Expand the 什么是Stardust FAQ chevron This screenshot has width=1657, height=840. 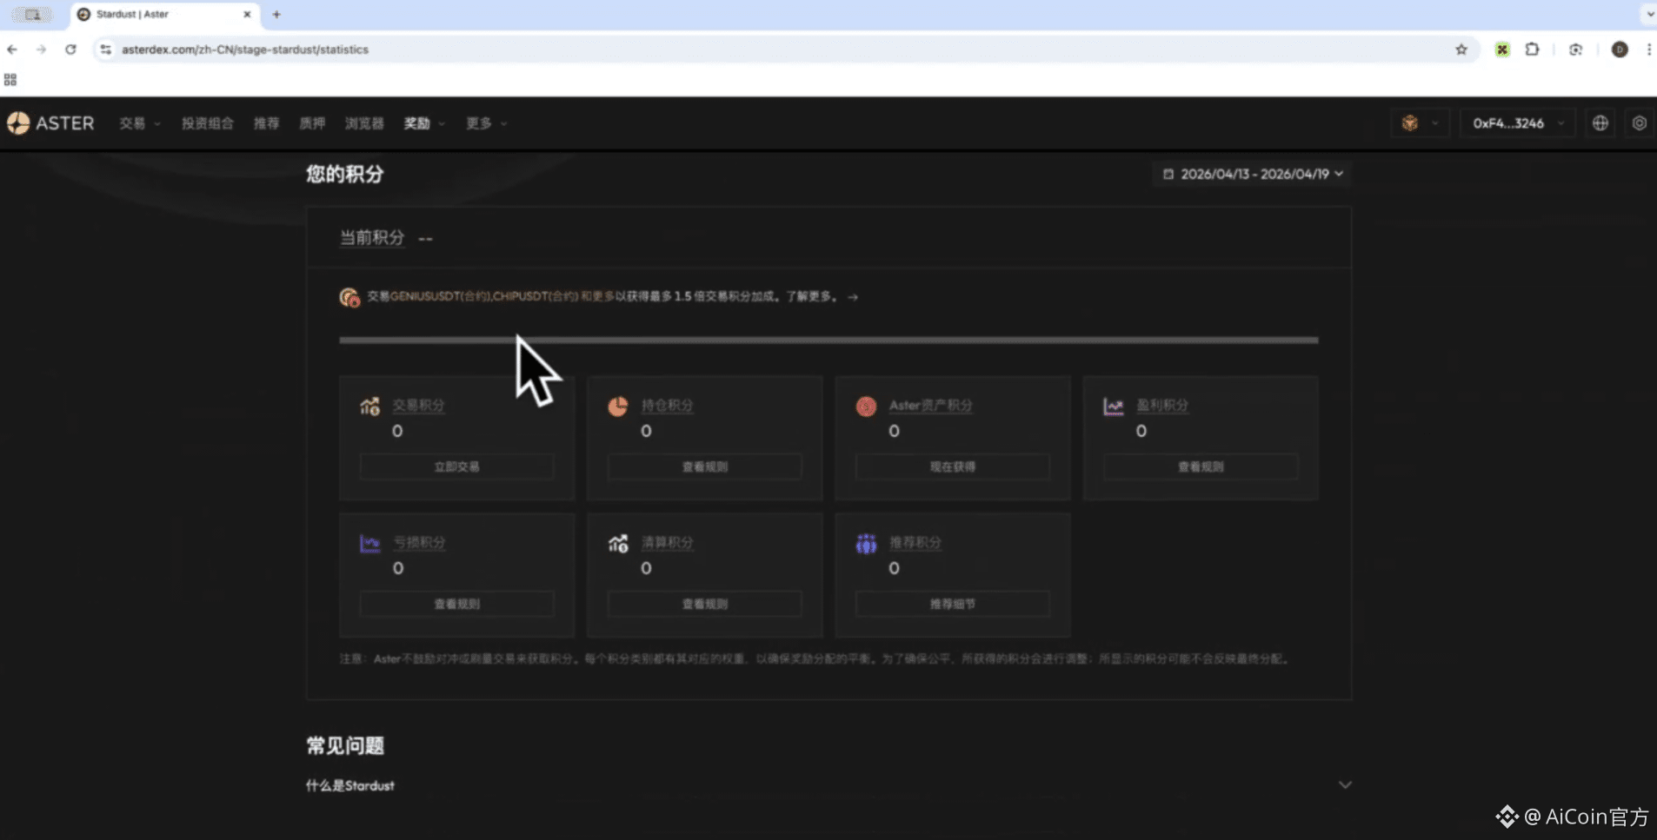(1345, 784)
